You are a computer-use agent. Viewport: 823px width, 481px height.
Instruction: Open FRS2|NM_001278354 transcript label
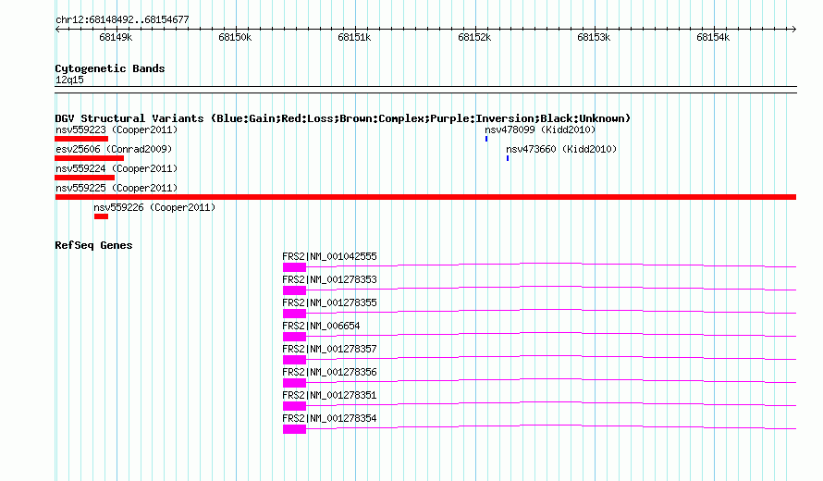329,418
